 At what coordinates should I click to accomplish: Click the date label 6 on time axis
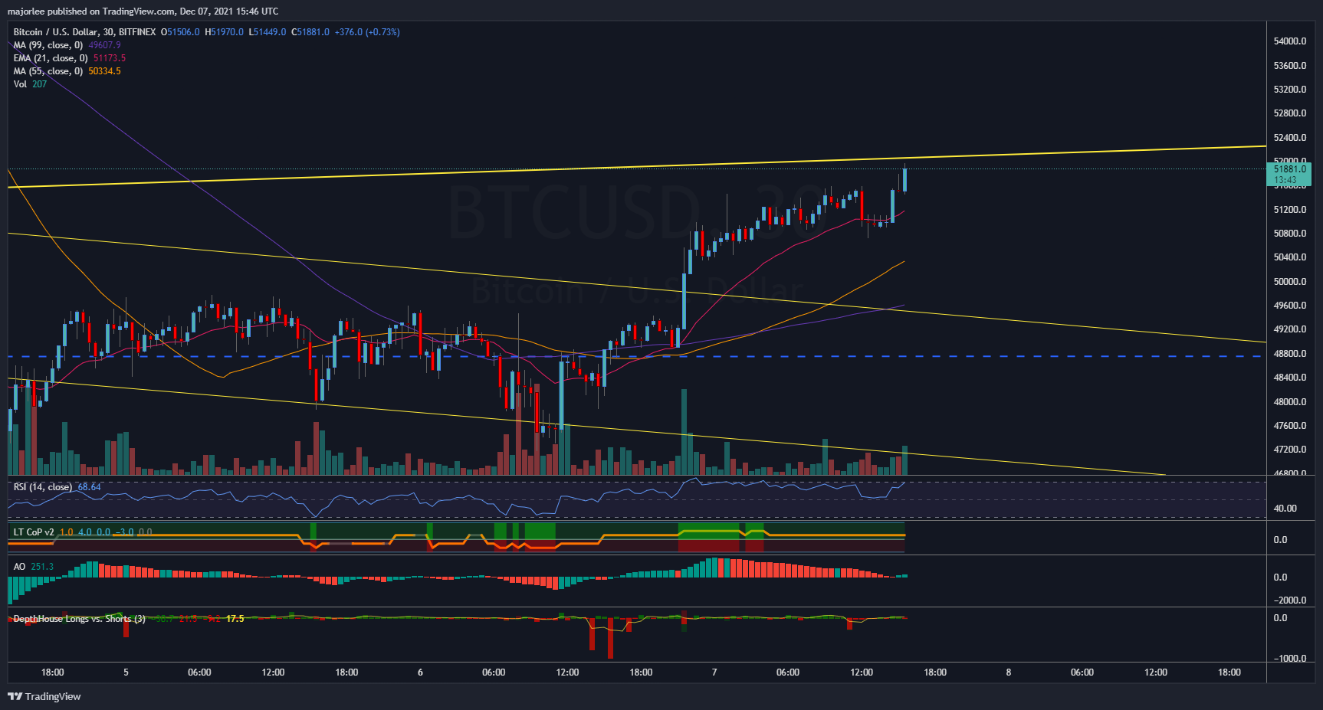[420, 672]
